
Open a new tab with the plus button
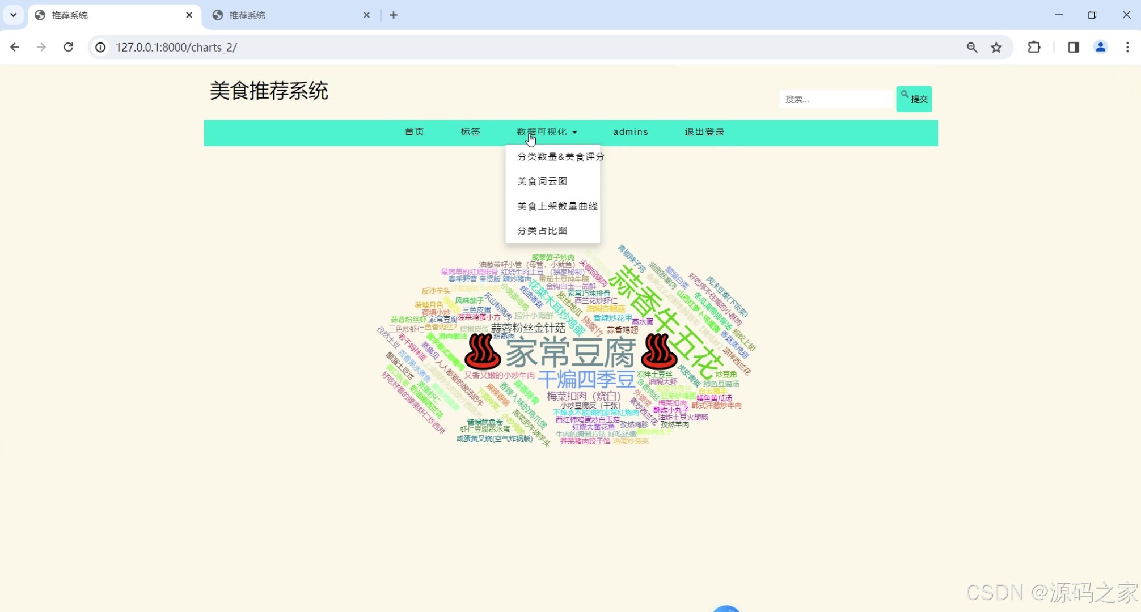[x=394, y=15]
